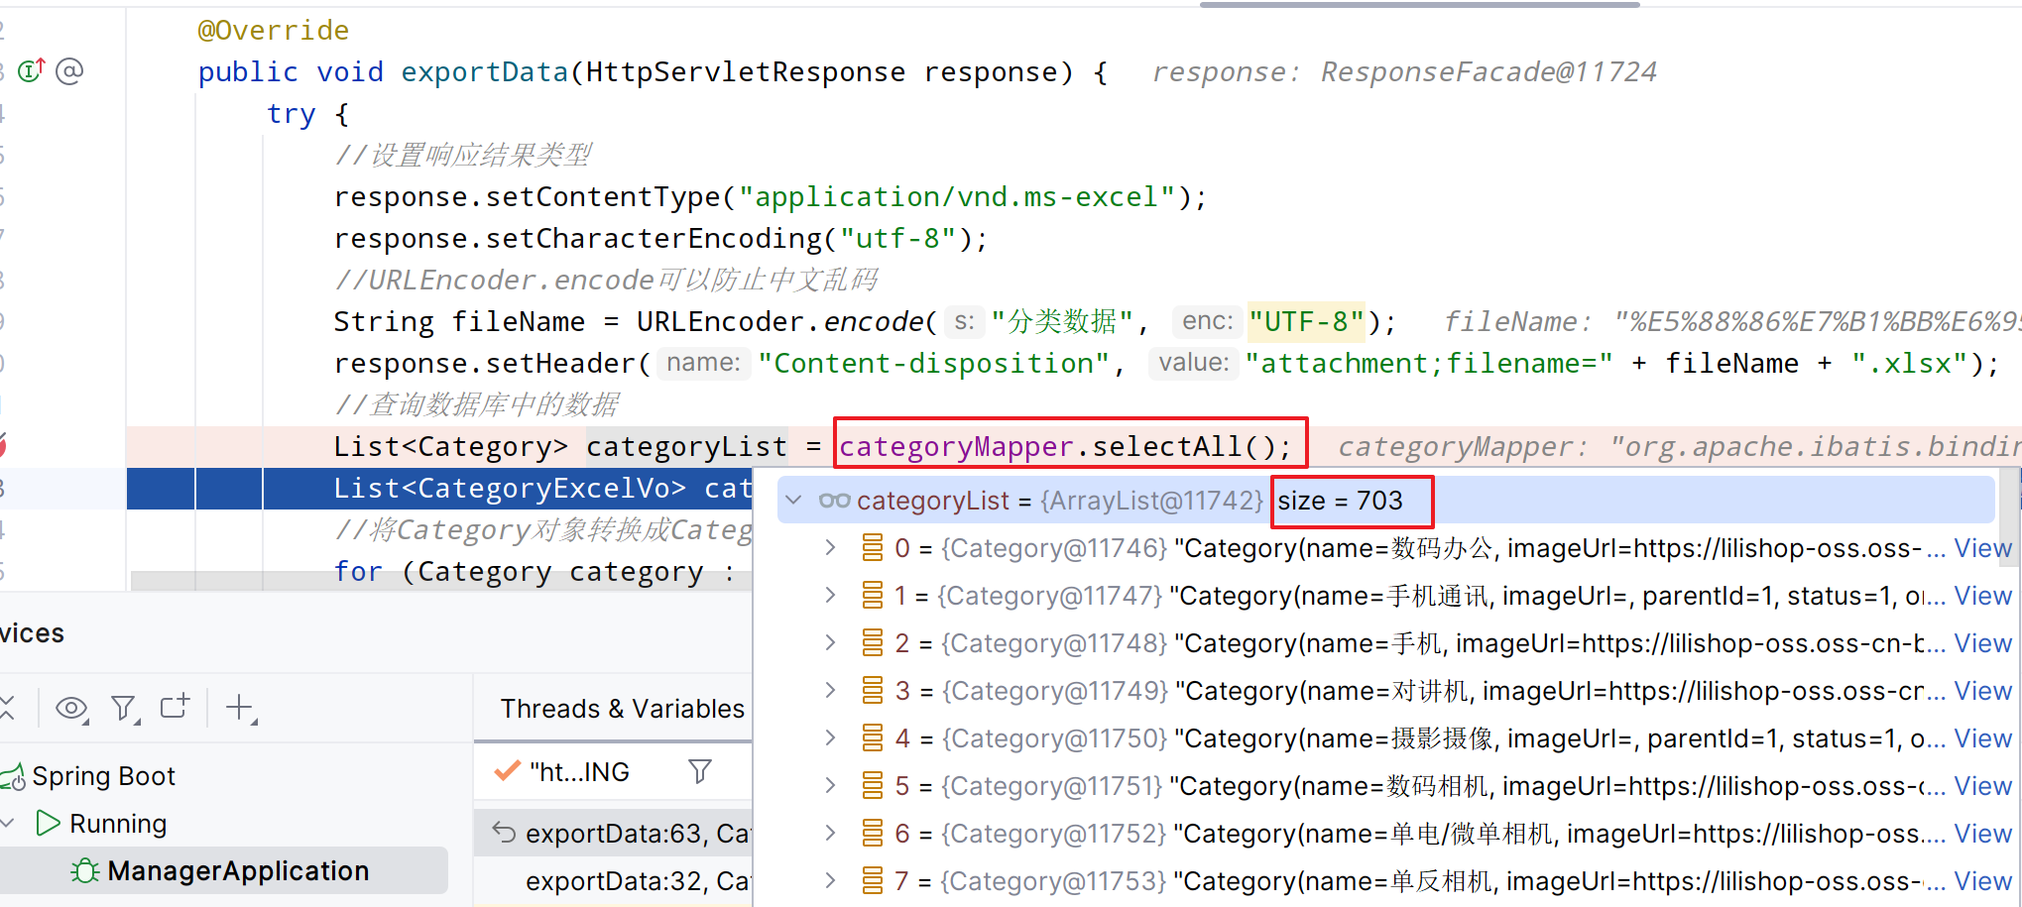Click the horizontal scrollbar thumb at top
2022x907 pixels.
pos(1419,4)
